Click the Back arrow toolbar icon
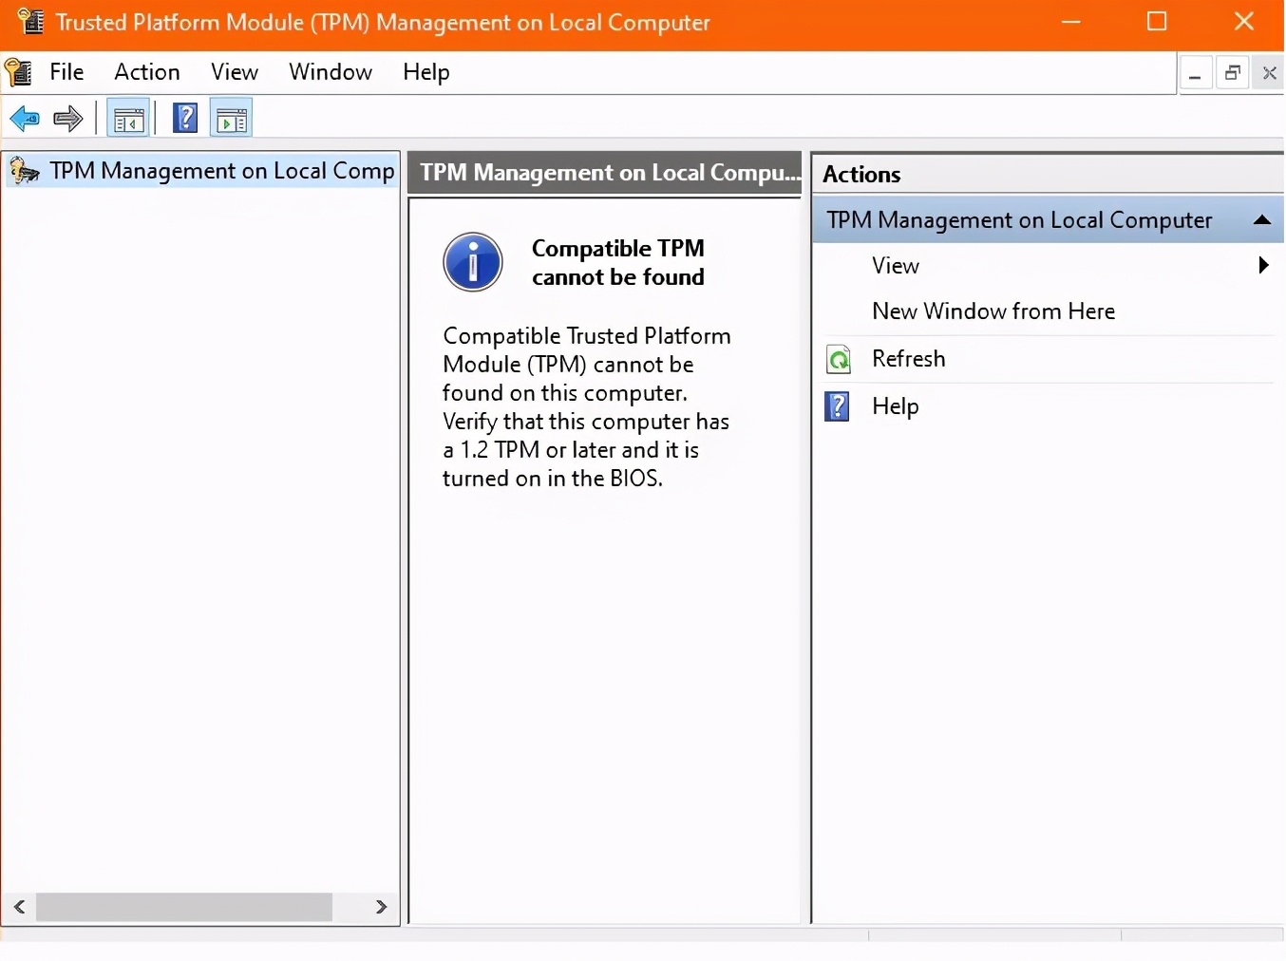The image size is (1286, 961). click(x=25, y=119)
